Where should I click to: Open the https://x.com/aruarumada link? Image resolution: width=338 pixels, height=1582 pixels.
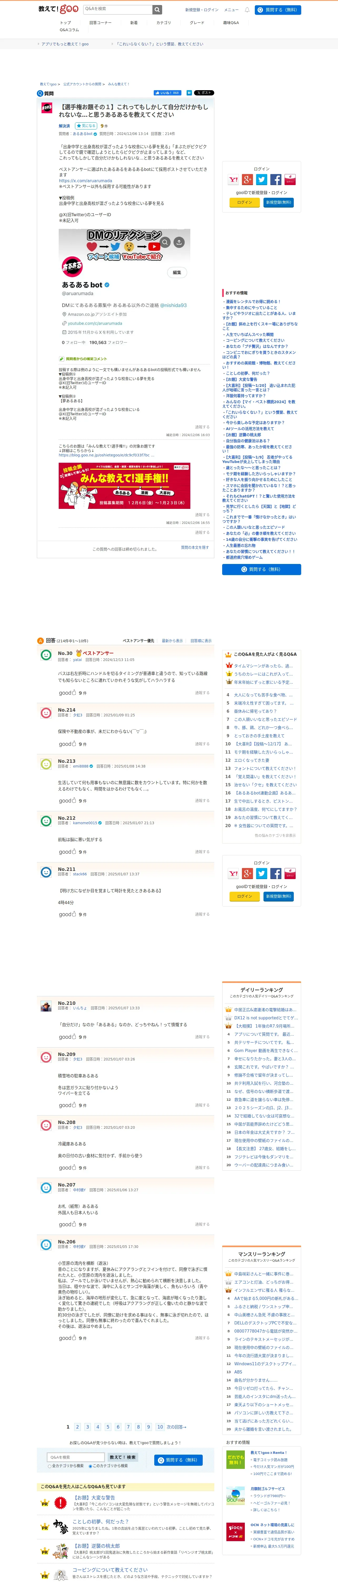point(85,181)
